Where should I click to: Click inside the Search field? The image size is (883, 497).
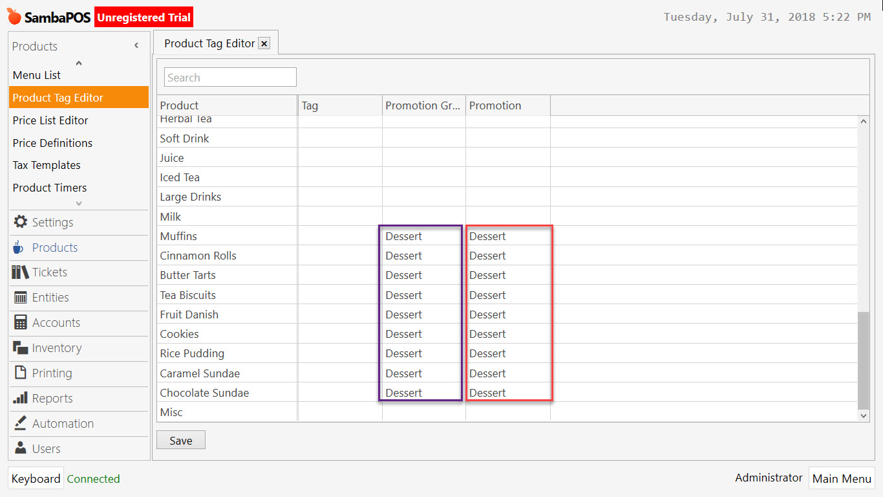coord(229,76)
